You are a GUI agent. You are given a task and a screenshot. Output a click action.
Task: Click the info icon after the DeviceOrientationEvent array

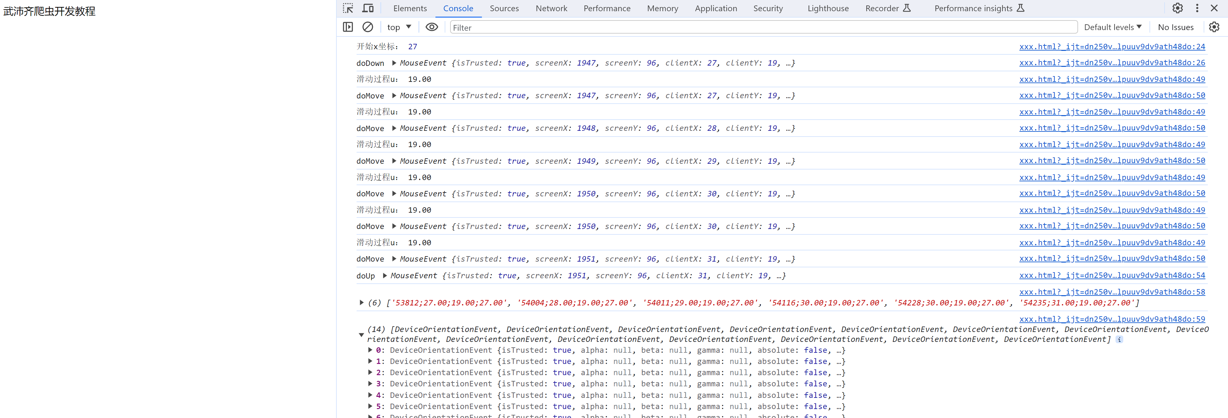tap(1119, 339)
